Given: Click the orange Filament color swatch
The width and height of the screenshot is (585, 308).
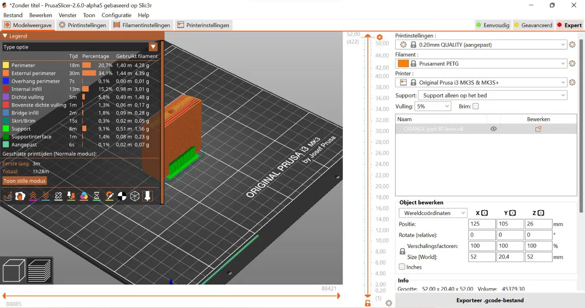Looking at the screenshot, I should [x=403, y=64].
